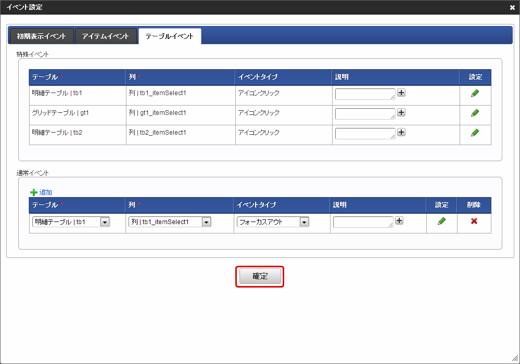
Task: Focus the normal event description text box
Action: (x=363, y=222)
